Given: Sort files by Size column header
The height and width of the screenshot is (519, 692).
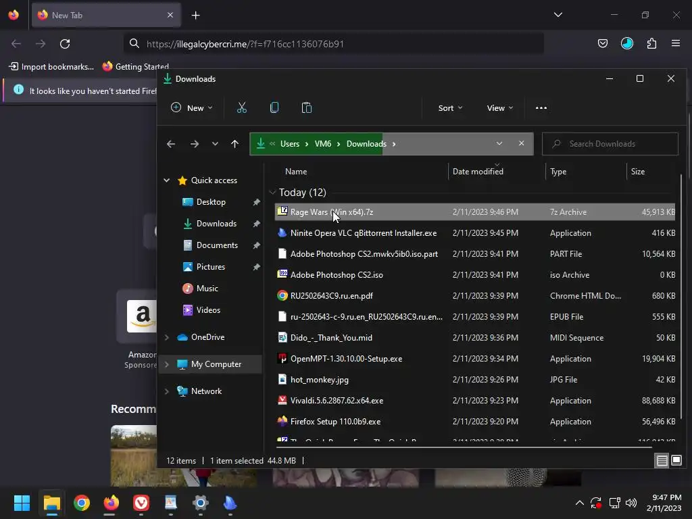Looking at the screenshot, I should [x=638, y=172].
